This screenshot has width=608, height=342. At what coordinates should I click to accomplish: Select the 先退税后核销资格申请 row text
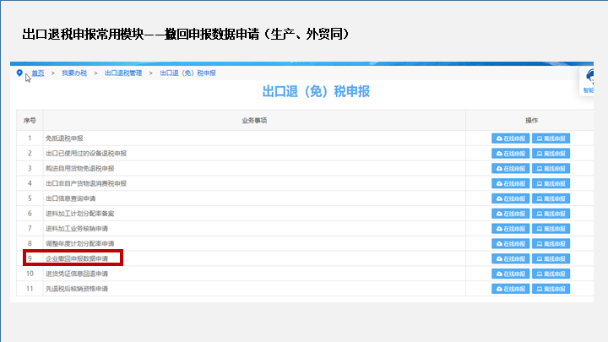click(77, 289)
